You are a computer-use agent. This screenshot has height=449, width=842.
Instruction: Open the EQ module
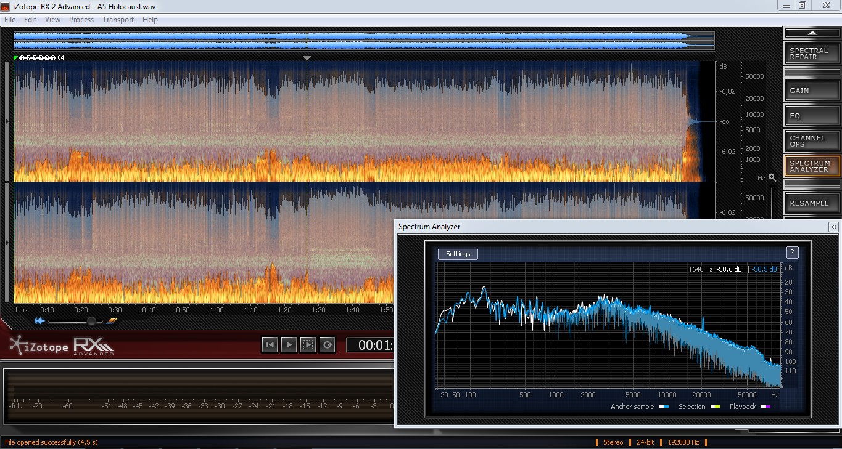click(x=812, y=116)
